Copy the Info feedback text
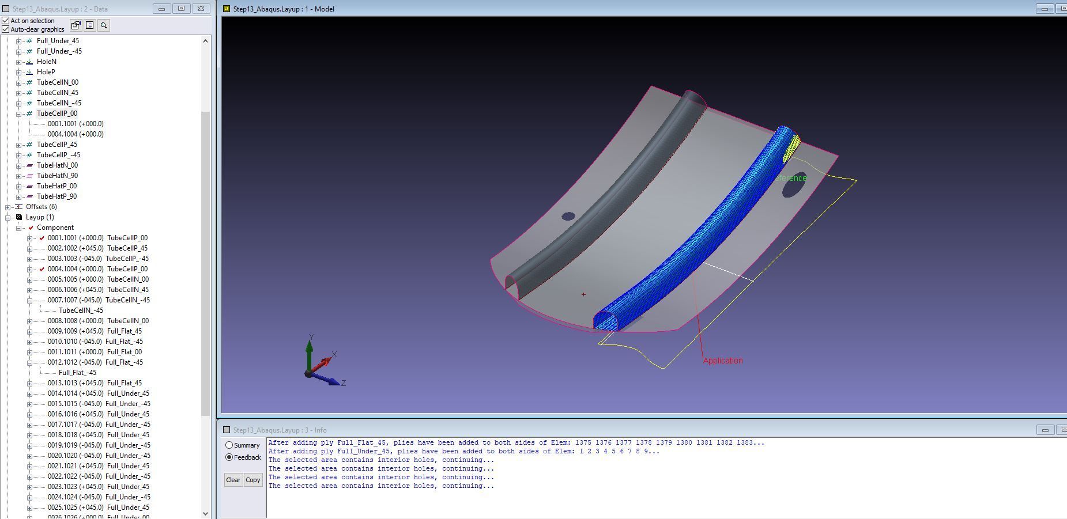The image size is (1067, 519). tap(252, 480)
